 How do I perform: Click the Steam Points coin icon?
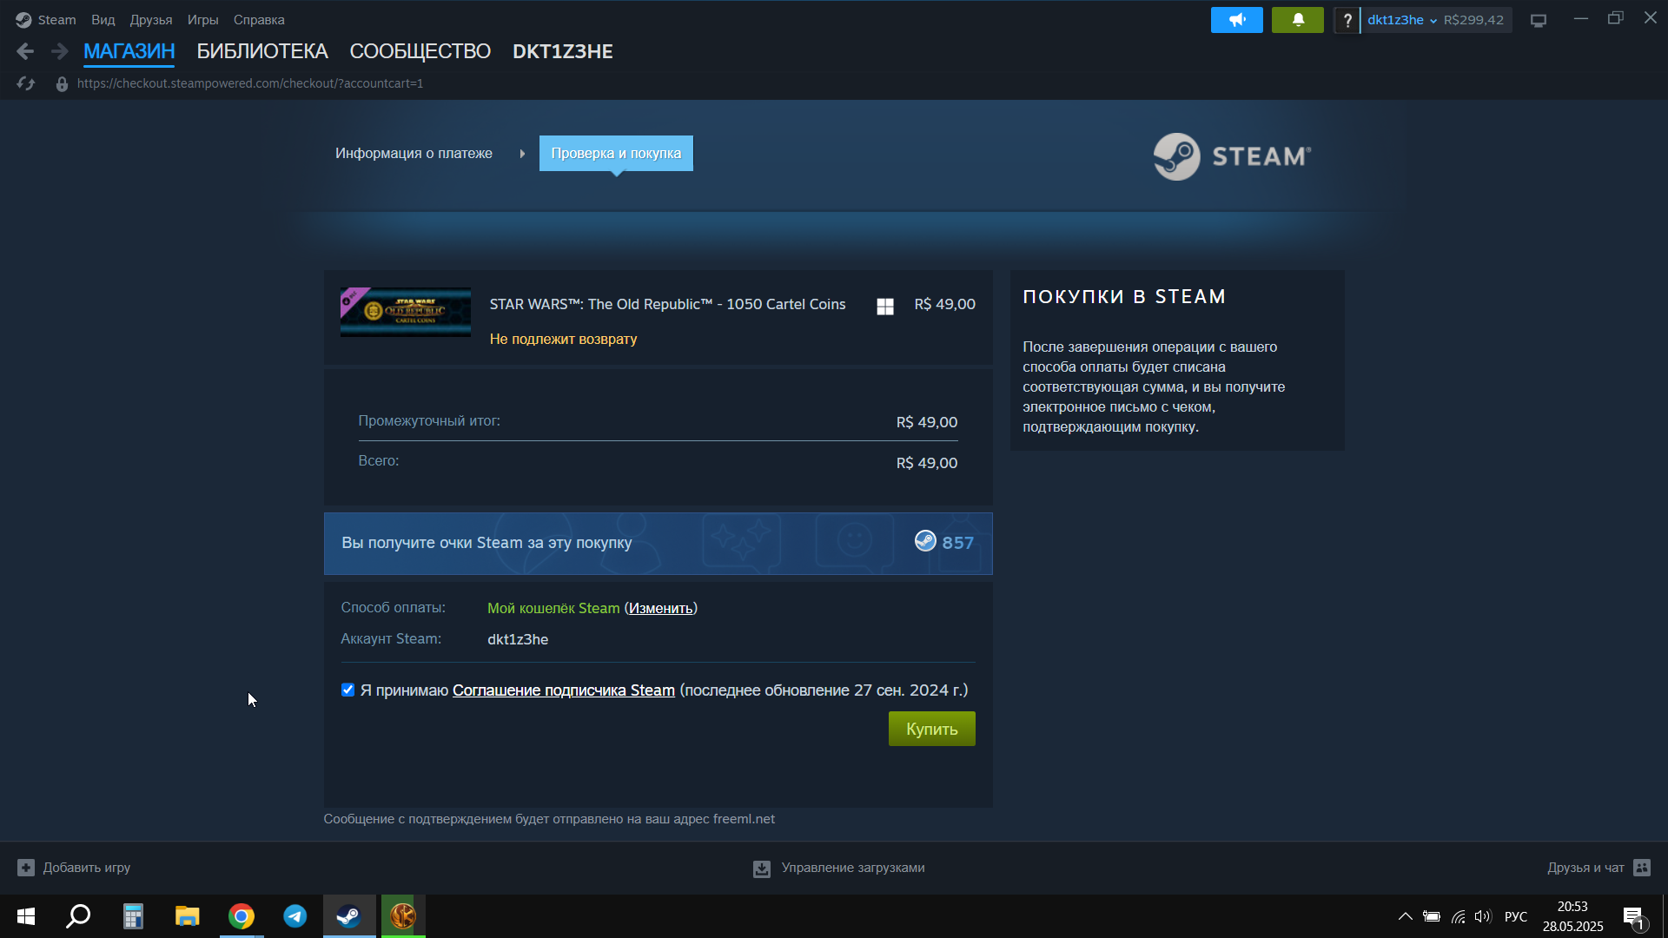click(x=925, y=541)
